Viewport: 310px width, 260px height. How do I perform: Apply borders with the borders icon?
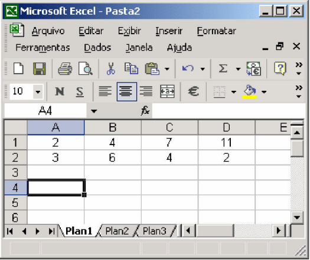tap(219, 92)
